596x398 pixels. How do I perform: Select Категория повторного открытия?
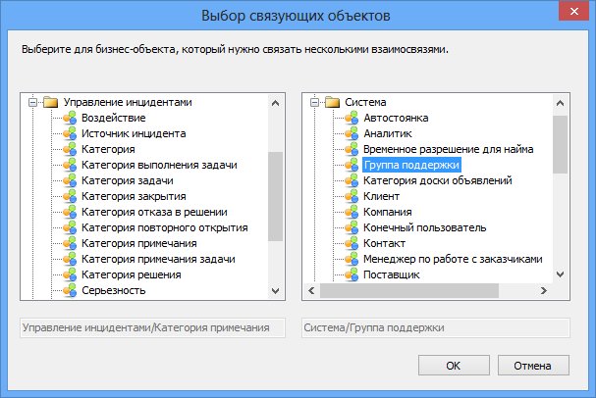165,227
